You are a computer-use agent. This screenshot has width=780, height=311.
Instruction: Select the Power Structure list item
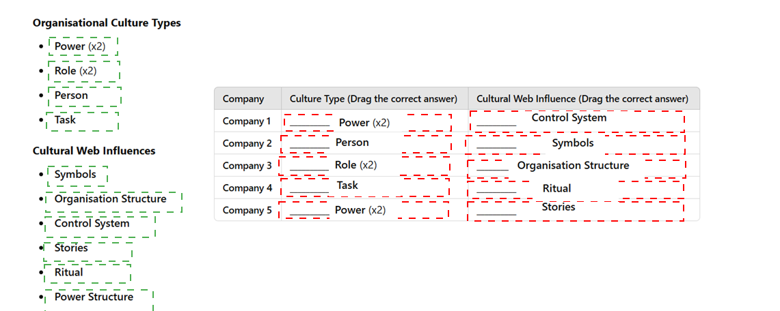pyautogui.click(x=99, y=300)
